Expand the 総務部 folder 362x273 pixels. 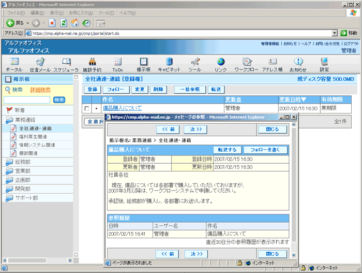pyautogui.click(x=9, y=162)
